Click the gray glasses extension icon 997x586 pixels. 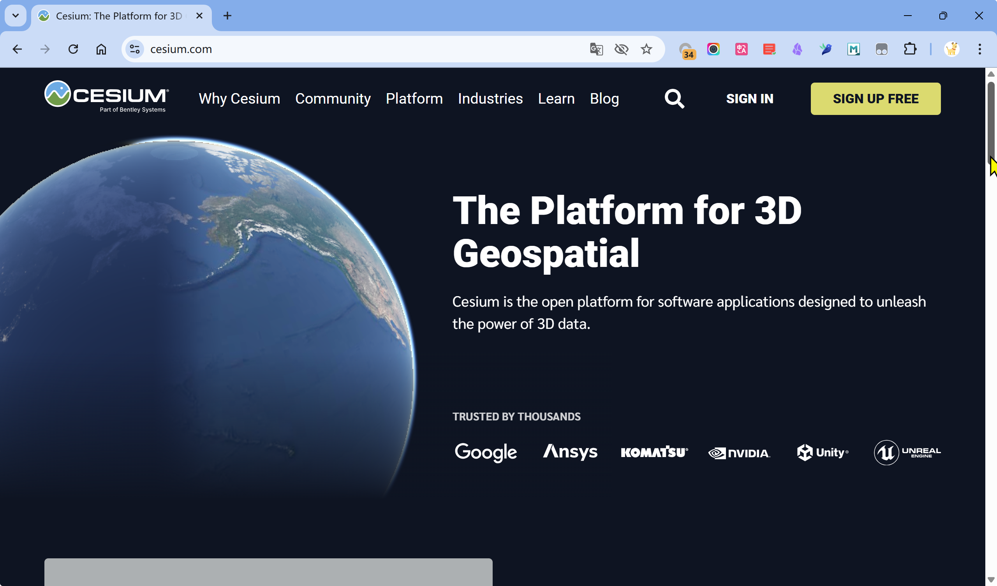click(881, 49)
